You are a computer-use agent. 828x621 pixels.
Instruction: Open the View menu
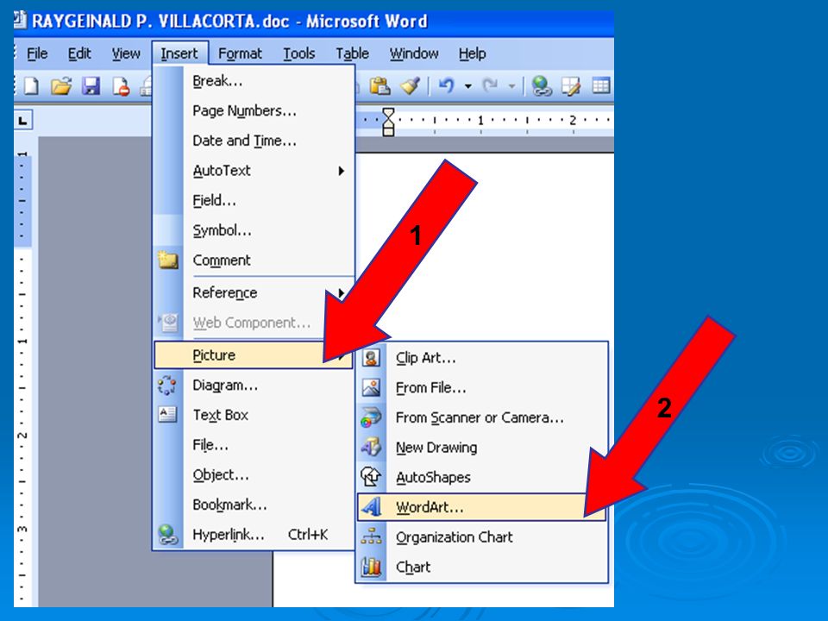pyautogui.click(x=126, y=53)
